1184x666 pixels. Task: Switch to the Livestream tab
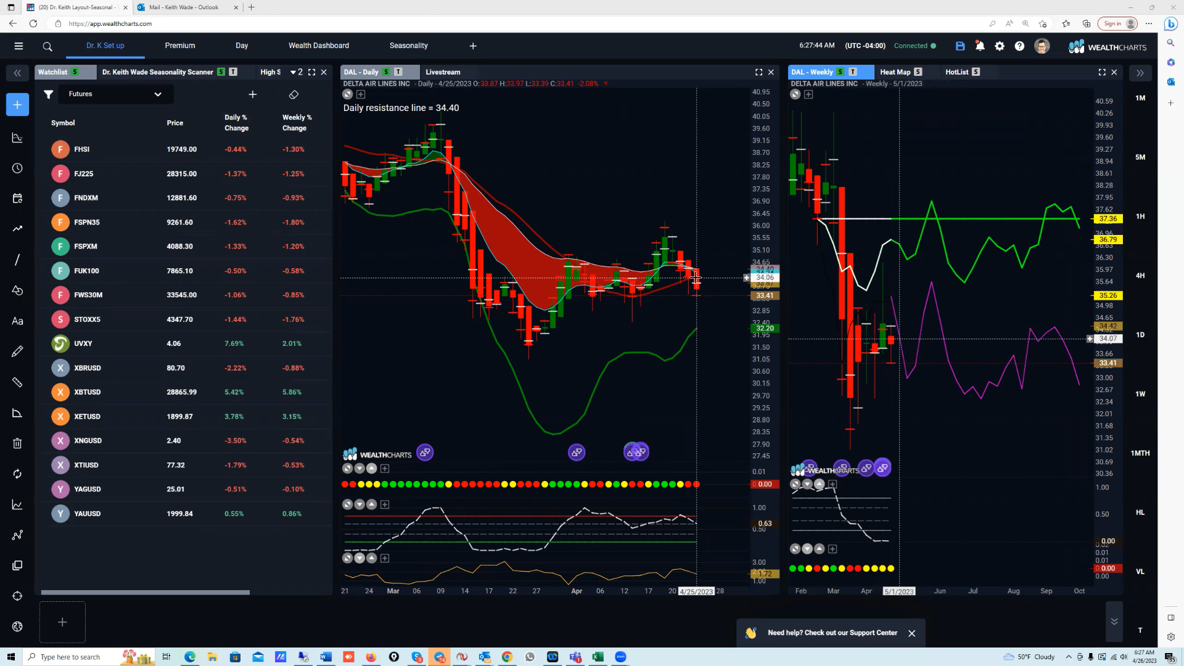[443, 72]
